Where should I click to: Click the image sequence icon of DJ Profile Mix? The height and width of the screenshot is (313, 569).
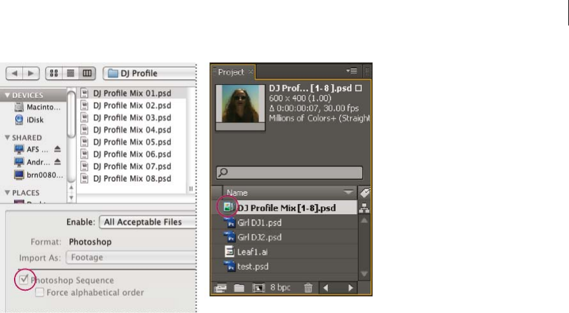(x=228, y=207)
